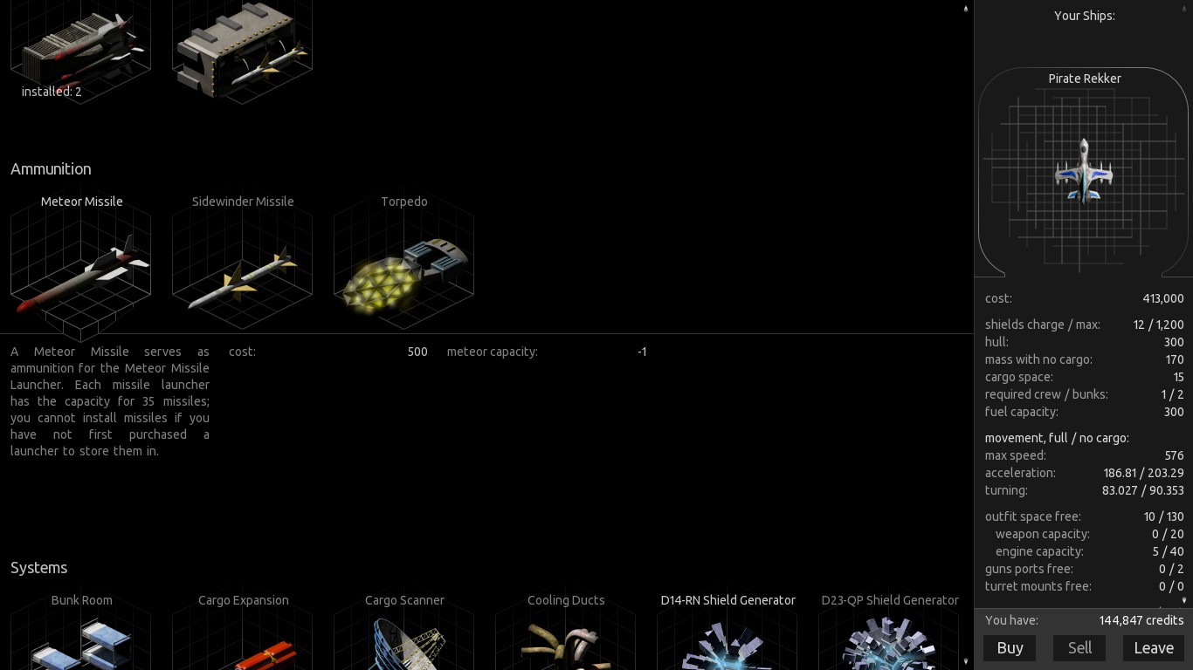Click the "You have: 144,847 credits" balance
1193x670 pixels.
point(1084,620)
